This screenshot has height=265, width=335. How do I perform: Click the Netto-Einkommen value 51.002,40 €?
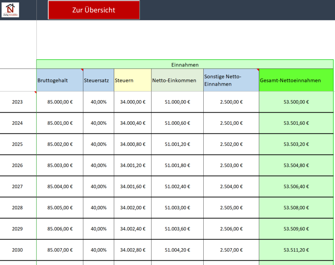pyautogui.click(x=177, y=187)
